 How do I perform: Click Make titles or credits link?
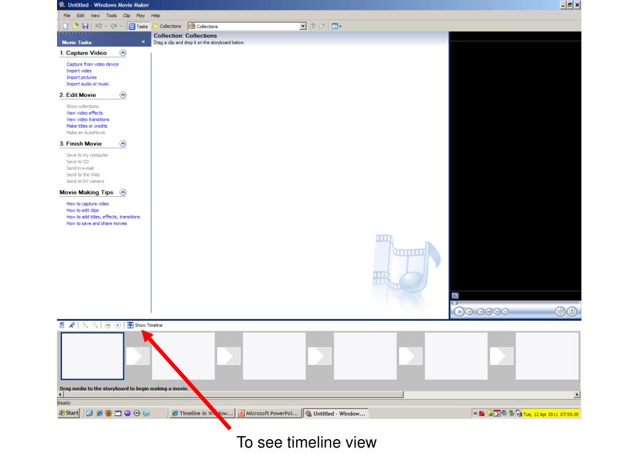87,126
